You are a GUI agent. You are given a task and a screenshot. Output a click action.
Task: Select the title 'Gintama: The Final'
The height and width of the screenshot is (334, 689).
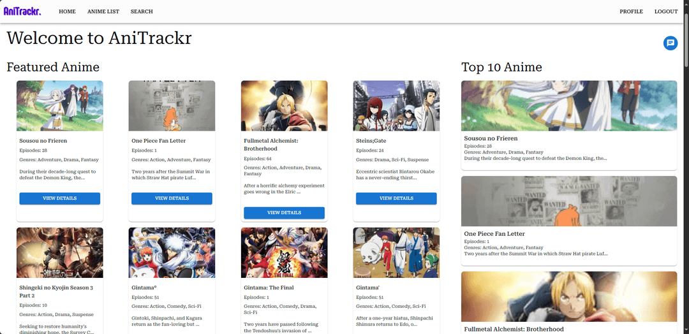point(269,288)
